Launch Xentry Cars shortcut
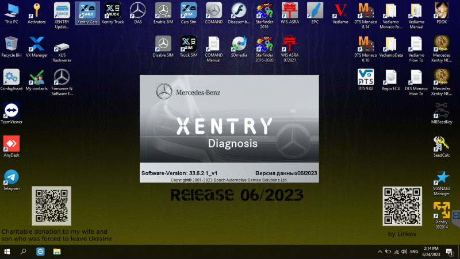This screenshot has width=460, height=259. pyautogui.click(x=87, y=13)
